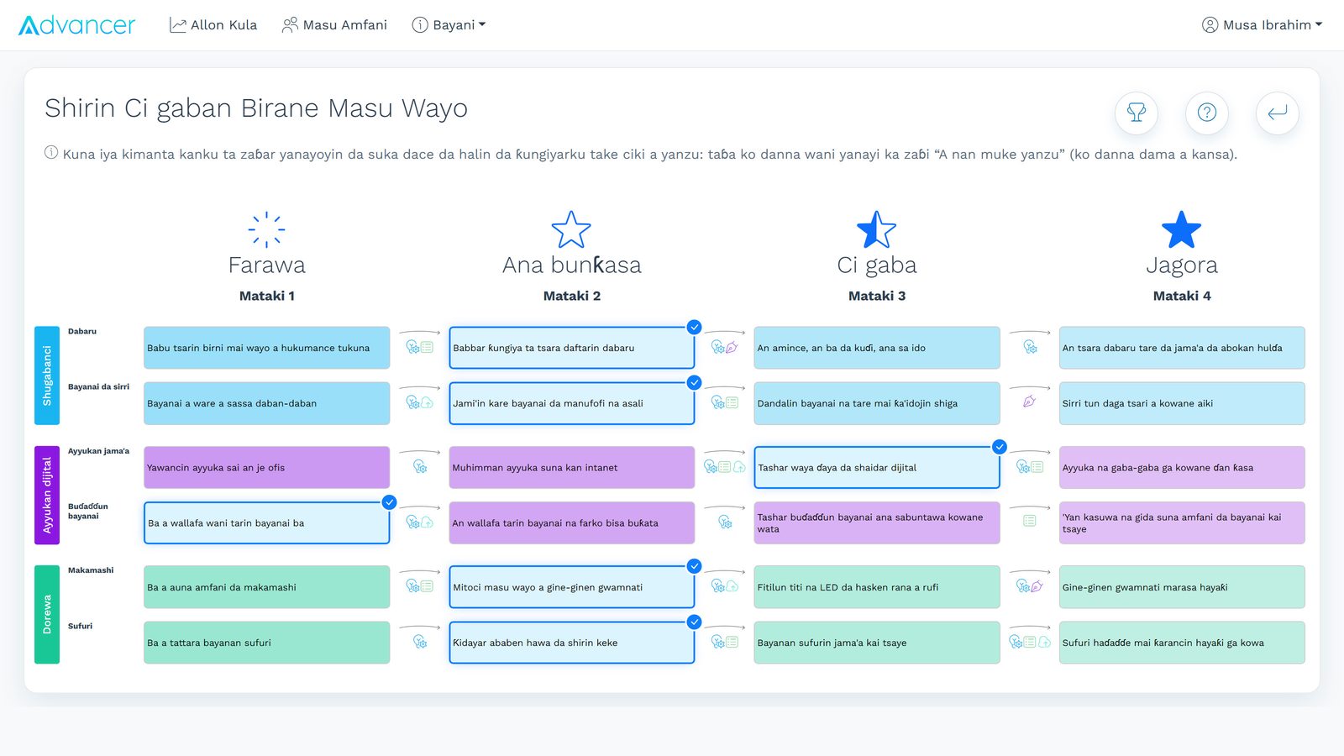Click the filled star above Jagora
The height and width of the screenshot is (756, 1344).
point(1181,229)
